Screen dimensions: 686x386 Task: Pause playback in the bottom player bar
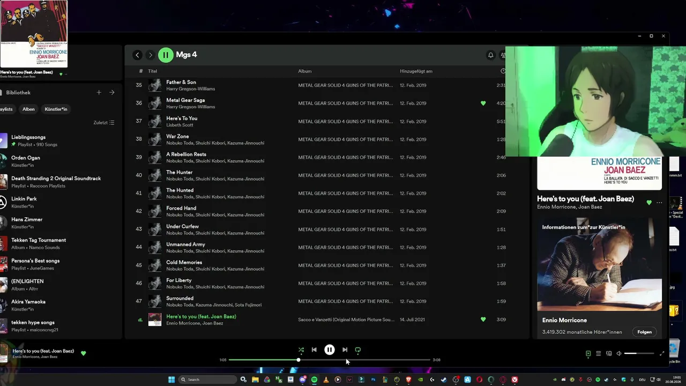330,350
